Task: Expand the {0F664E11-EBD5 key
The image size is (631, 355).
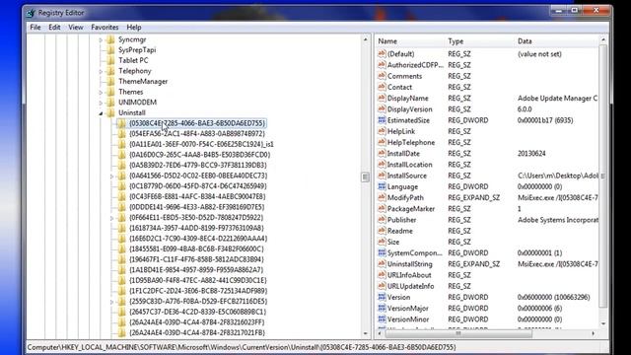Action: click(111, 218)
